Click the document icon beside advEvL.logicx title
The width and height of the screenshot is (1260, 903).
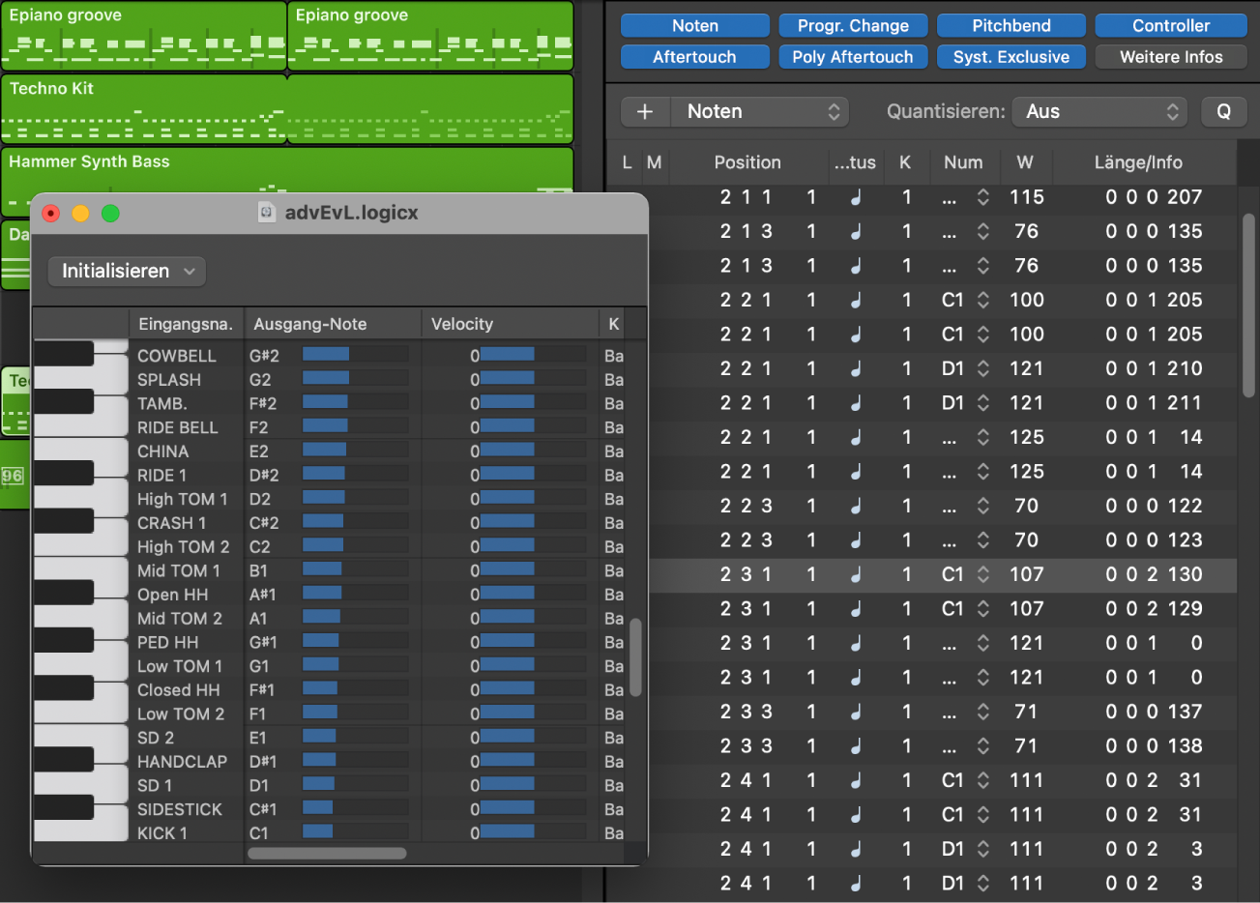click(x=267, y=213)
